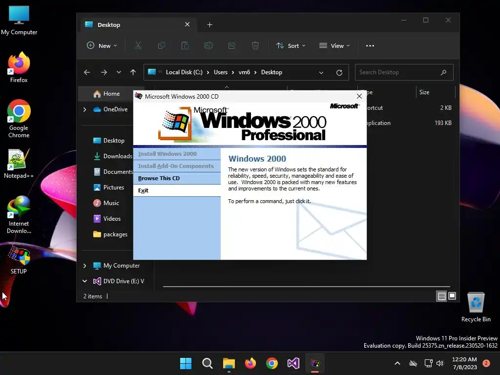Open File Explorer from the taskbar
The image size is (500, 375).
(229, 363)
